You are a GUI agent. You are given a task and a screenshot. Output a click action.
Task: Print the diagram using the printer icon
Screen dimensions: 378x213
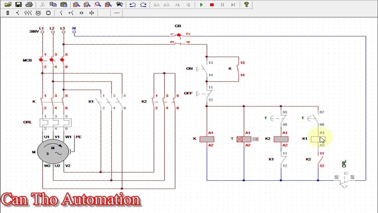[x=29, y=4]
